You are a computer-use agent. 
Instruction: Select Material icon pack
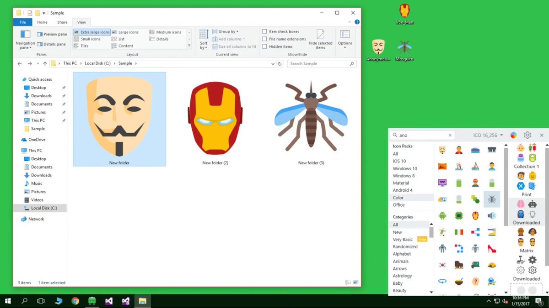401,183
